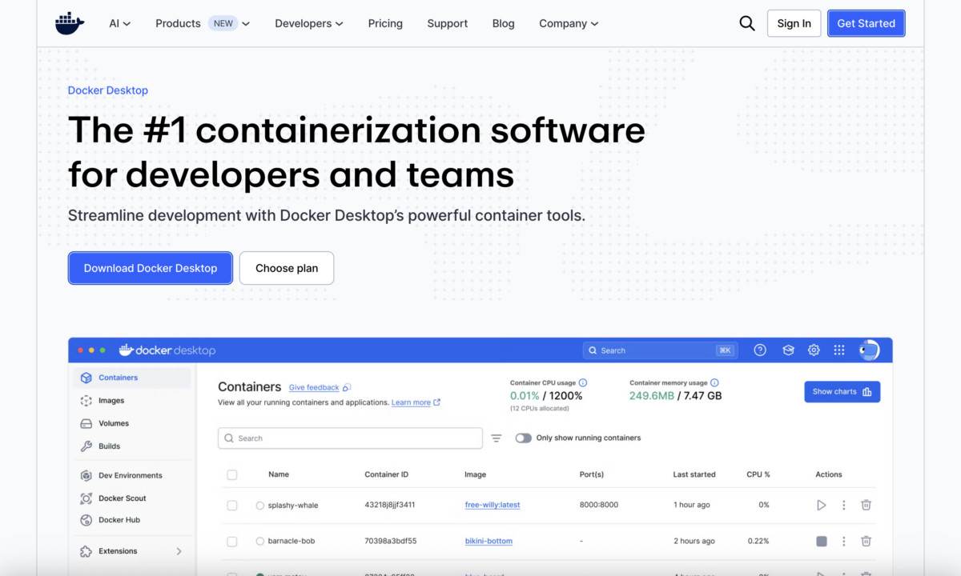This screenshot has height=576, width=961.
Task: Open the apps grid icon
Action: pyautogui.click(x=839, y=350)
